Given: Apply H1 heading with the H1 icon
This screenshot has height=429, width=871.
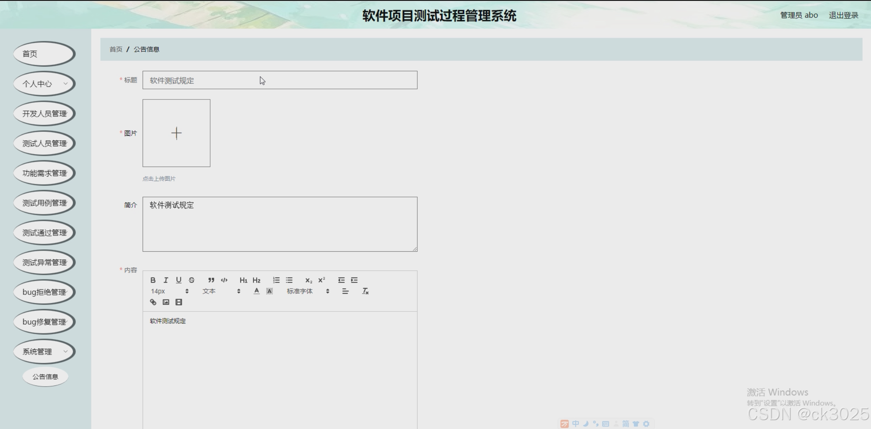Looking at the screenshot, I should (243, 280).
